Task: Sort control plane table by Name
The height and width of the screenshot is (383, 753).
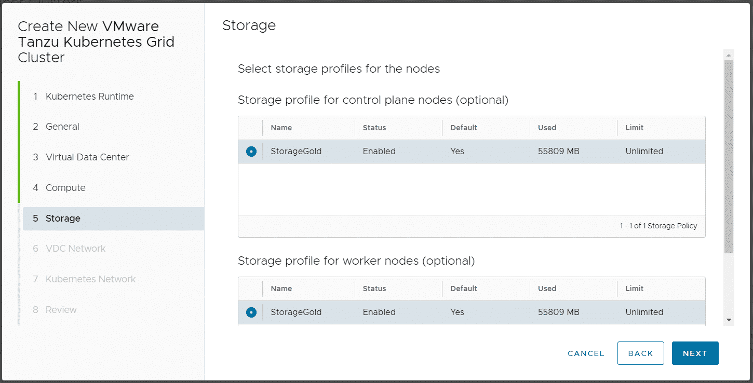Action: click(281, 128)
